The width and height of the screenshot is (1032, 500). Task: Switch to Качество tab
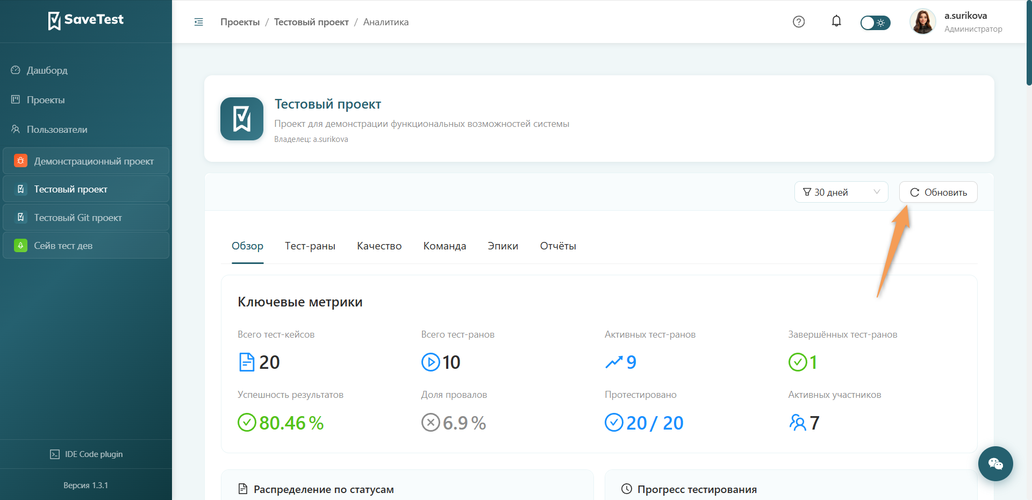tap(379, 246)
